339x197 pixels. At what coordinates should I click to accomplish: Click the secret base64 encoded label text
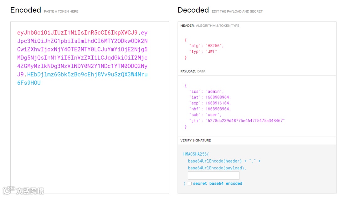coord(218,184)
